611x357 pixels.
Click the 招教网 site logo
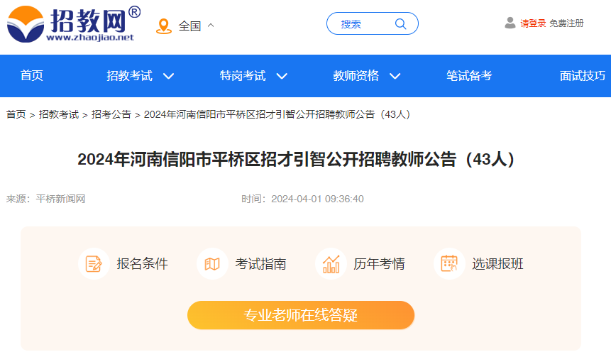74,23
